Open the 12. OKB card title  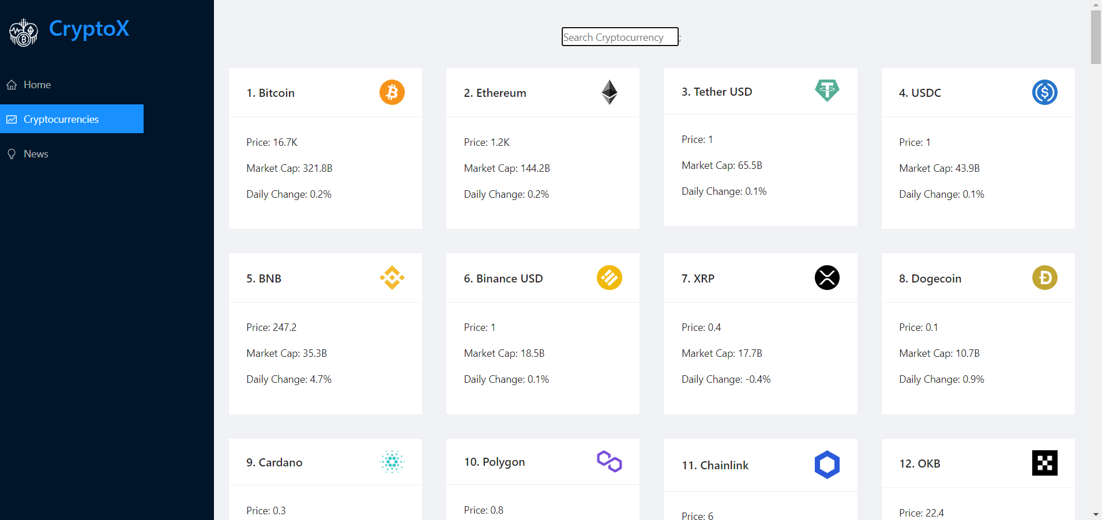pyautogui.click(x=920, y=464)
